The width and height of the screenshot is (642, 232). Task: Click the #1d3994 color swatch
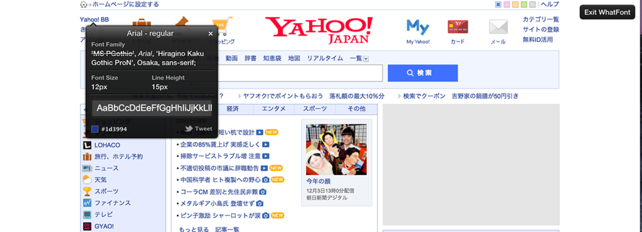[95, 129]
